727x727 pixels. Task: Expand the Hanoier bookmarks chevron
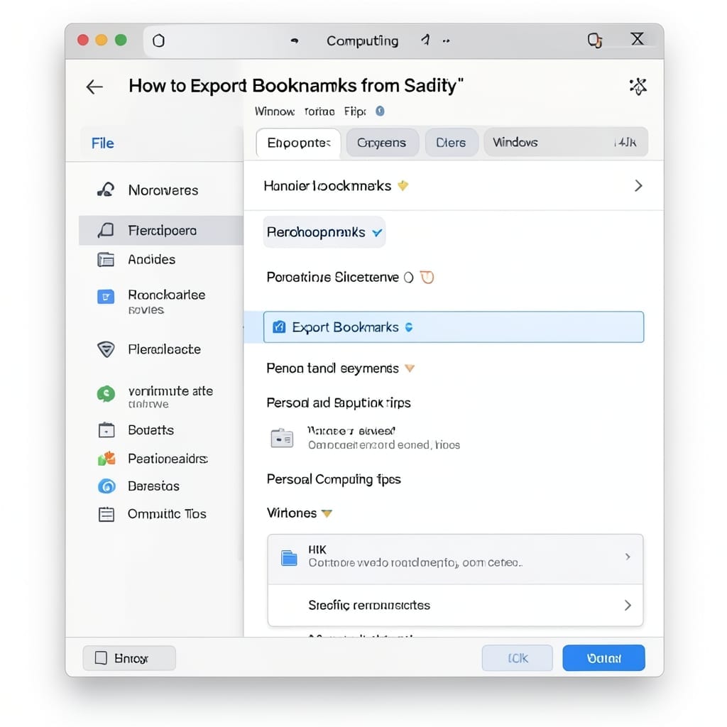[638, 186]
